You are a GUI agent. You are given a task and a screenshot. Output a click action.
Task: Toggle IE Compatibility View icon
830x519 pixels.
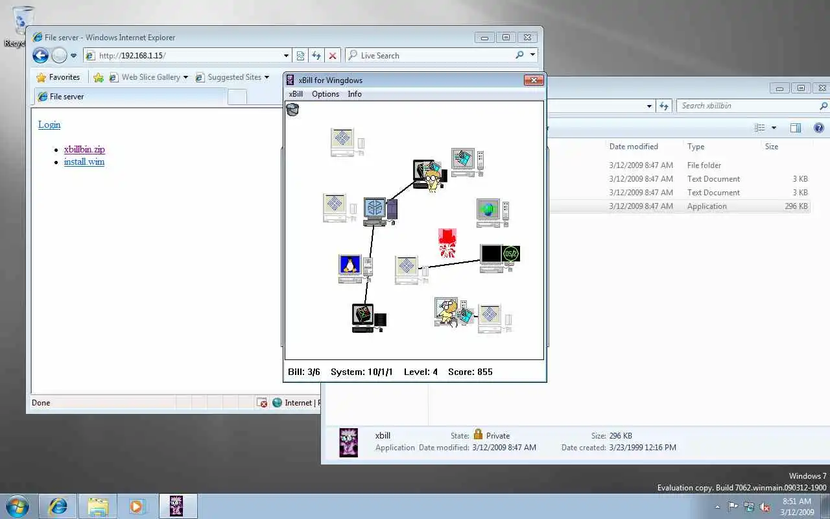click(300, 56)
